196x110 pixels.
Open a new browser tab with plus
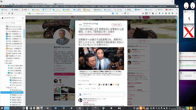177,9
